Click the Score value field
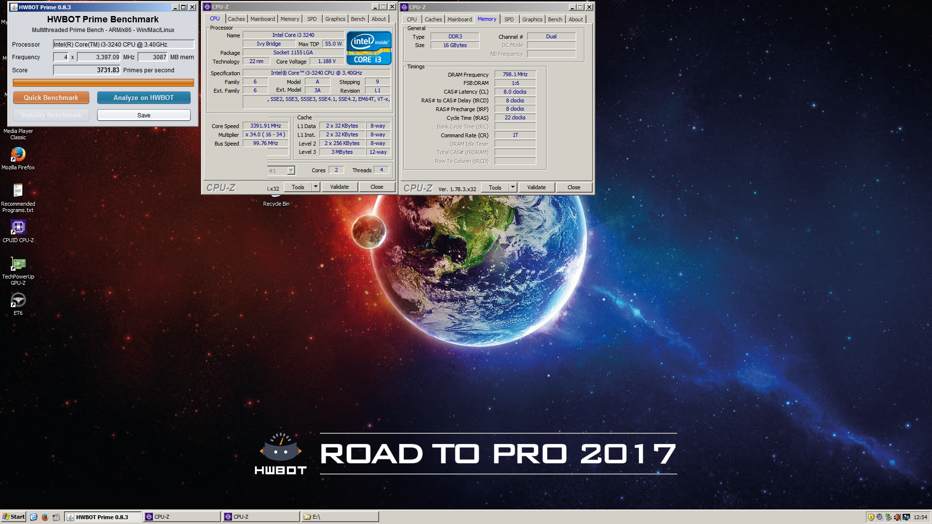Viewport: 932px width, 524px height. click(87, 70)
